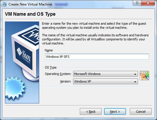Go to the Next wizard step

(115, 112)
